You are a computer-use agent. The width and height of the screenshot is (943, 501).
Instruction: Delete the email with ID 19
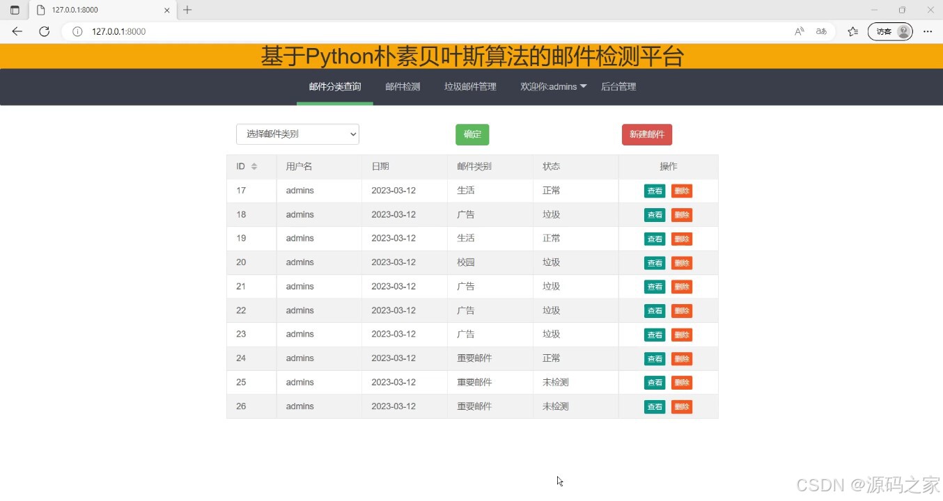(682, 239)
